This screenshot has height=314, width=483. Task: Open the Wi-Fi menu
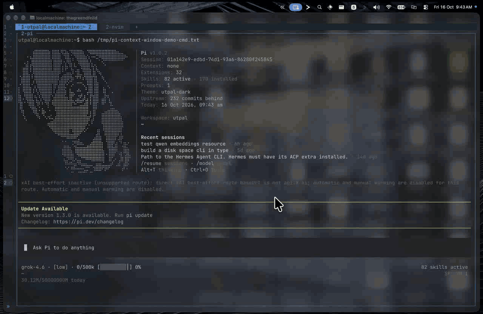coord(389,7)
